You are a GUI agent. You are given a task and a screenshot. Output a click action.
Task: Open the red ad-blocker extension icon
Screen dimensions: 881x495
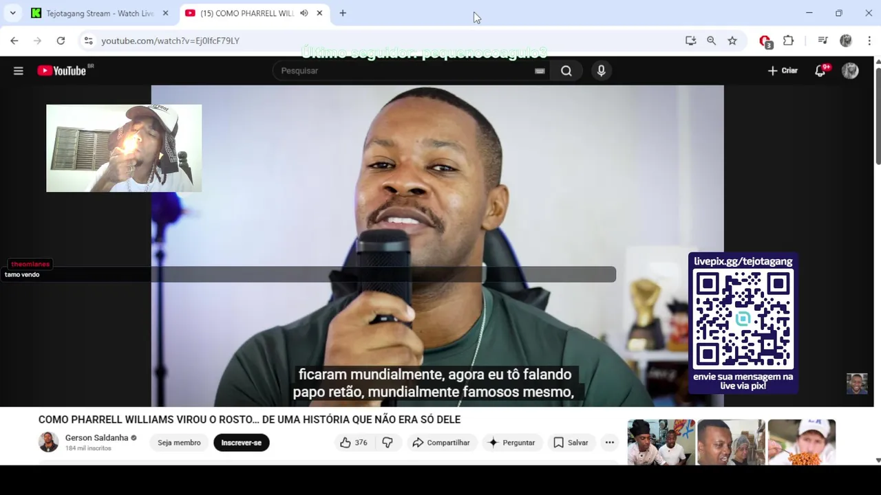(x=765, y=41)
